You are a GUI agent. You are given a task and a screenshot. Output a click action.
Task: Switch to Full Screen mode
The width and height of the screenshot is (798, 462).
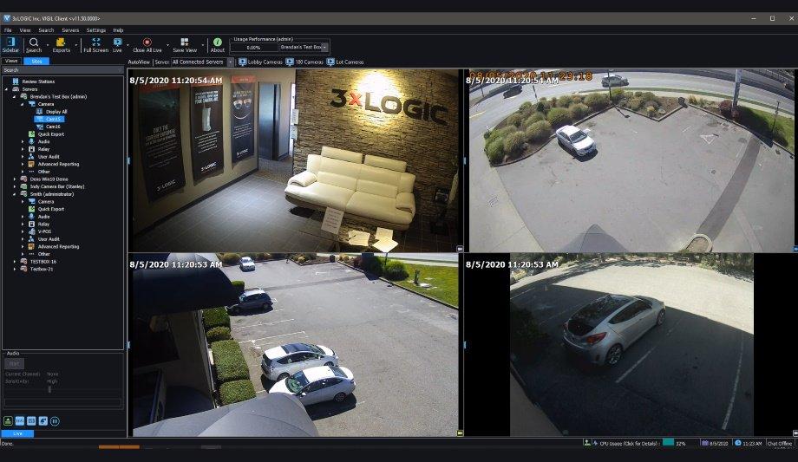pos(95,45)
